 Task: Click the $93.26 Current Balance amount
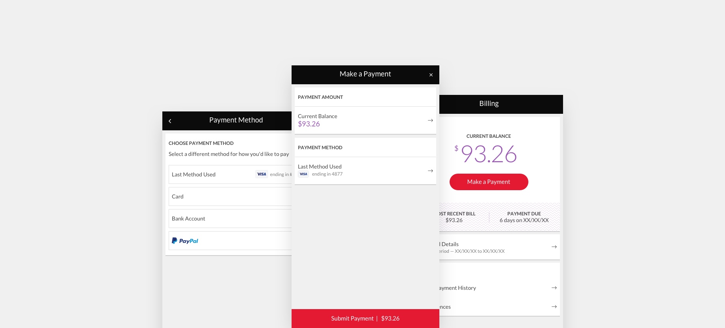pos(309,124)
